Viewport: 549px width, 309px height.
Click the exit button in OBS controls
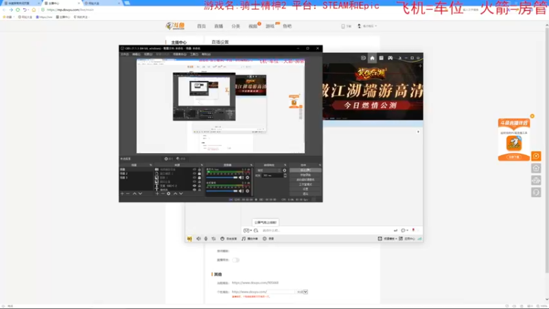(305, 194)
